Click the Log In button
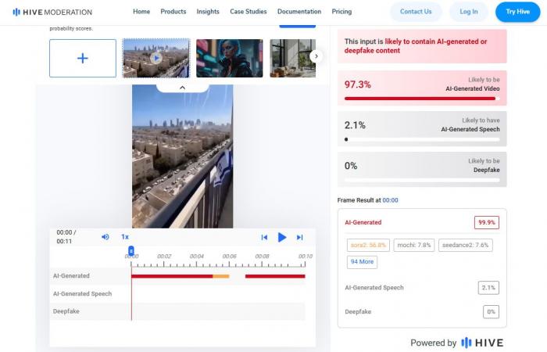 coord(469,12)
